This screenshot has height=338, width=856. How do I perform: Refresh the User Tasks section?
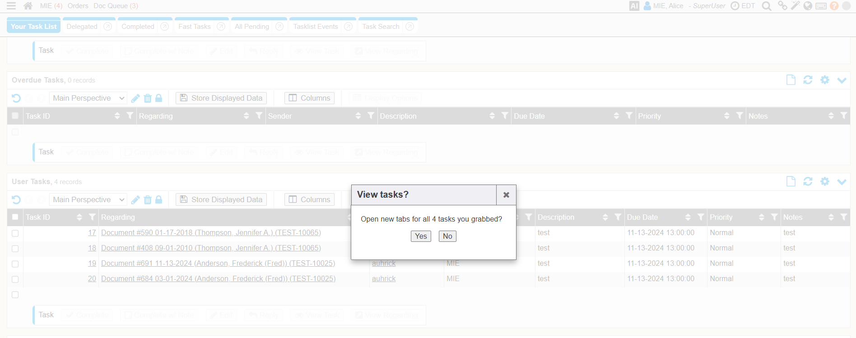coord(808,181)
